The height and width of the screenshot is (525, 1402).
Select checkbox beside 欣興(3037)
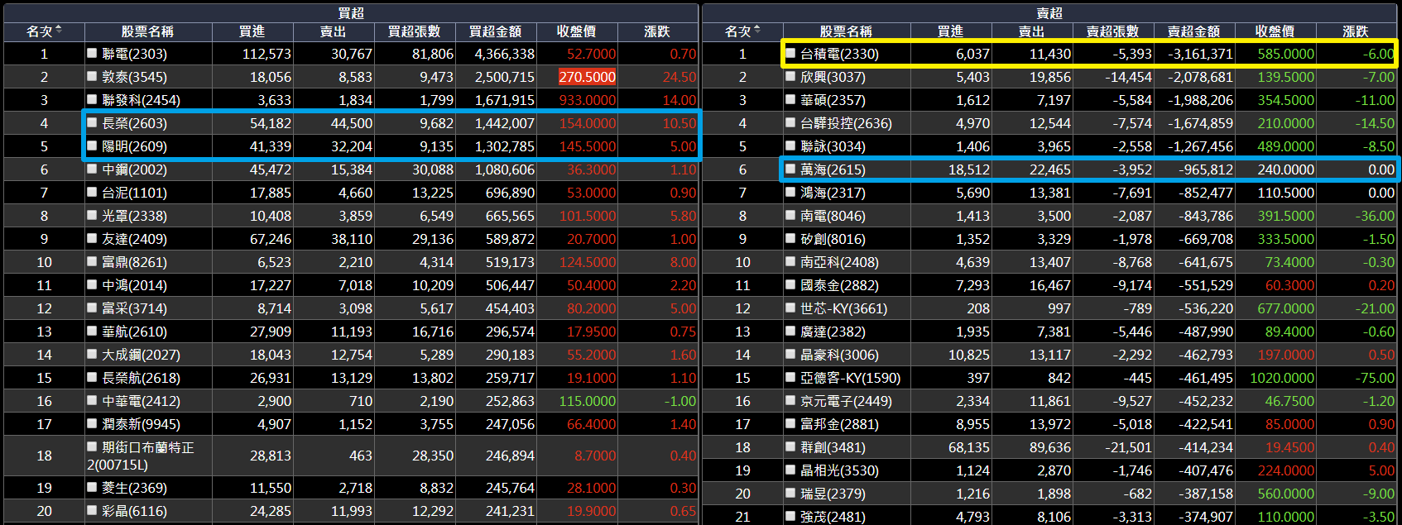(x=790, y=76)
